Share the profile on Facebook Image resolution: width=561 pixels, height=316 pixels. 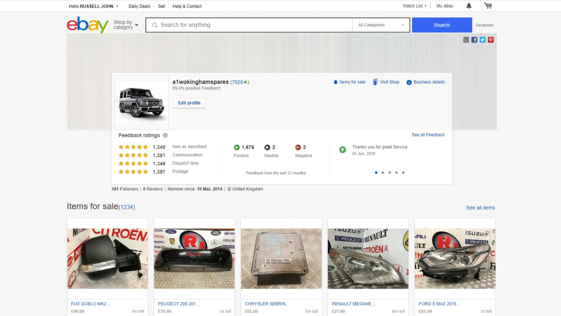[475, 40]
